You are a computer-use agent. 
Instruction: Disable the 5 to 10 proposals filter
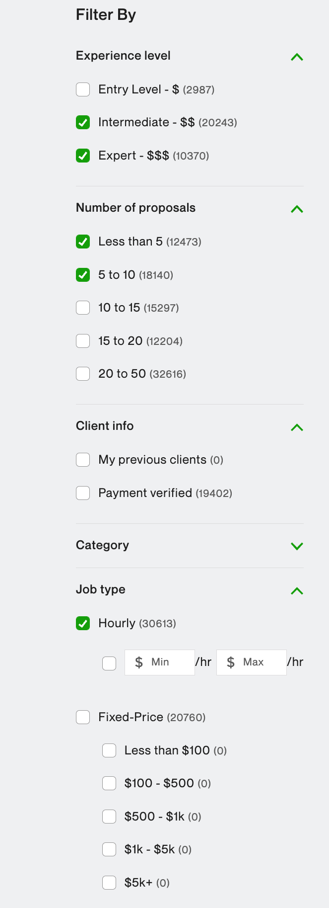pyautogui.click(x=83, y=274)
